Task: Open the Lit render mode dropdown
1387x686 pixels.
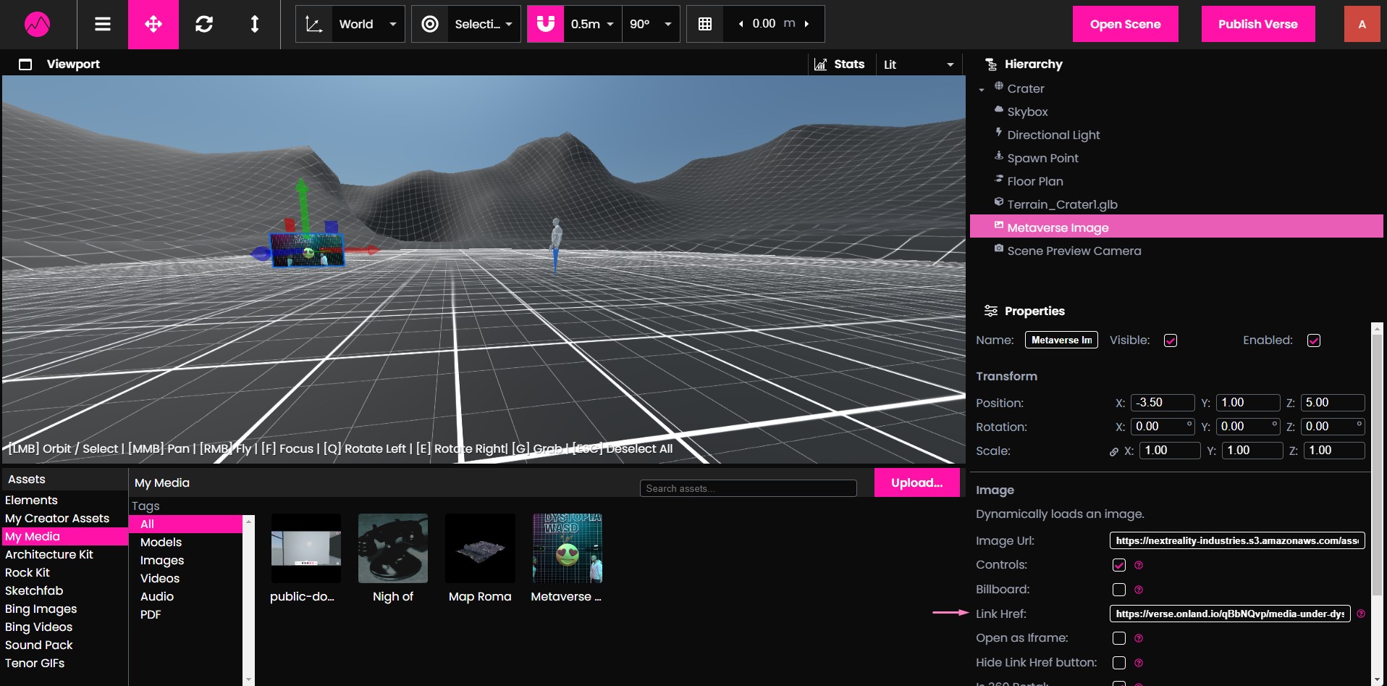Action: point(919,64)
